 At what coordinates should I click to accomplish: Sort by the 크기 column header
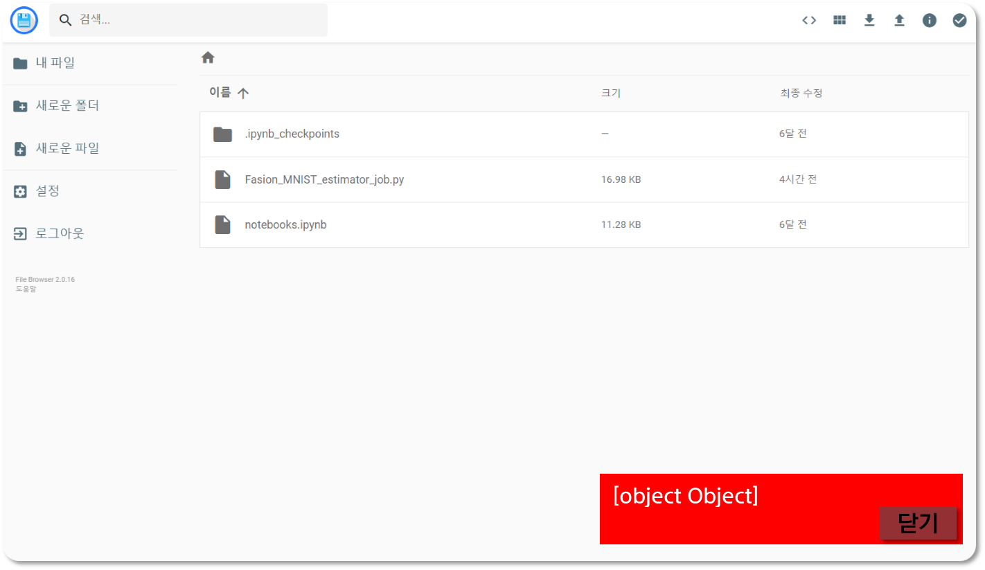611,93
